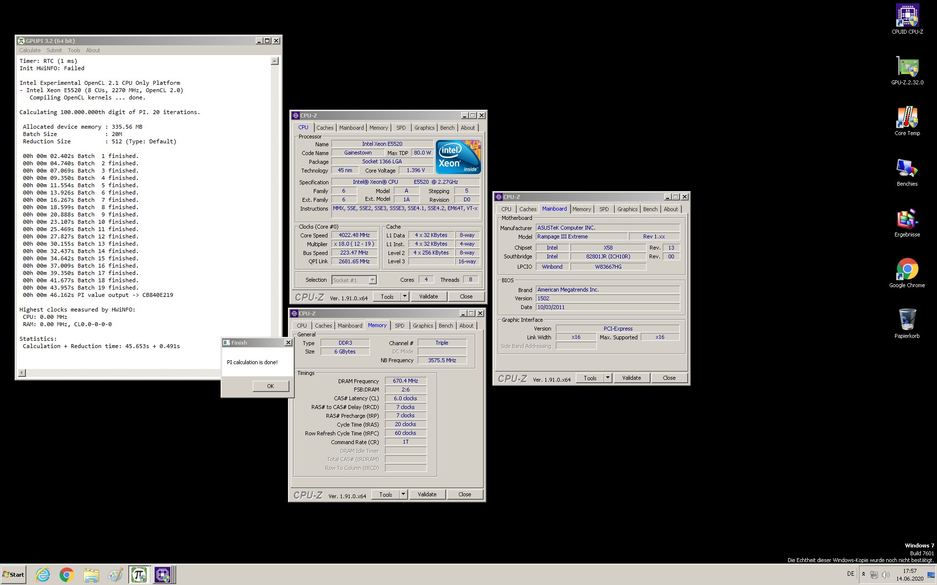
Task: Close the Finish dialog with X
Action: [288, 343]
